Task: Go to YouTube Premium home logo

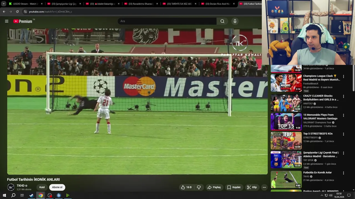Action: click(x=23, y=21)
